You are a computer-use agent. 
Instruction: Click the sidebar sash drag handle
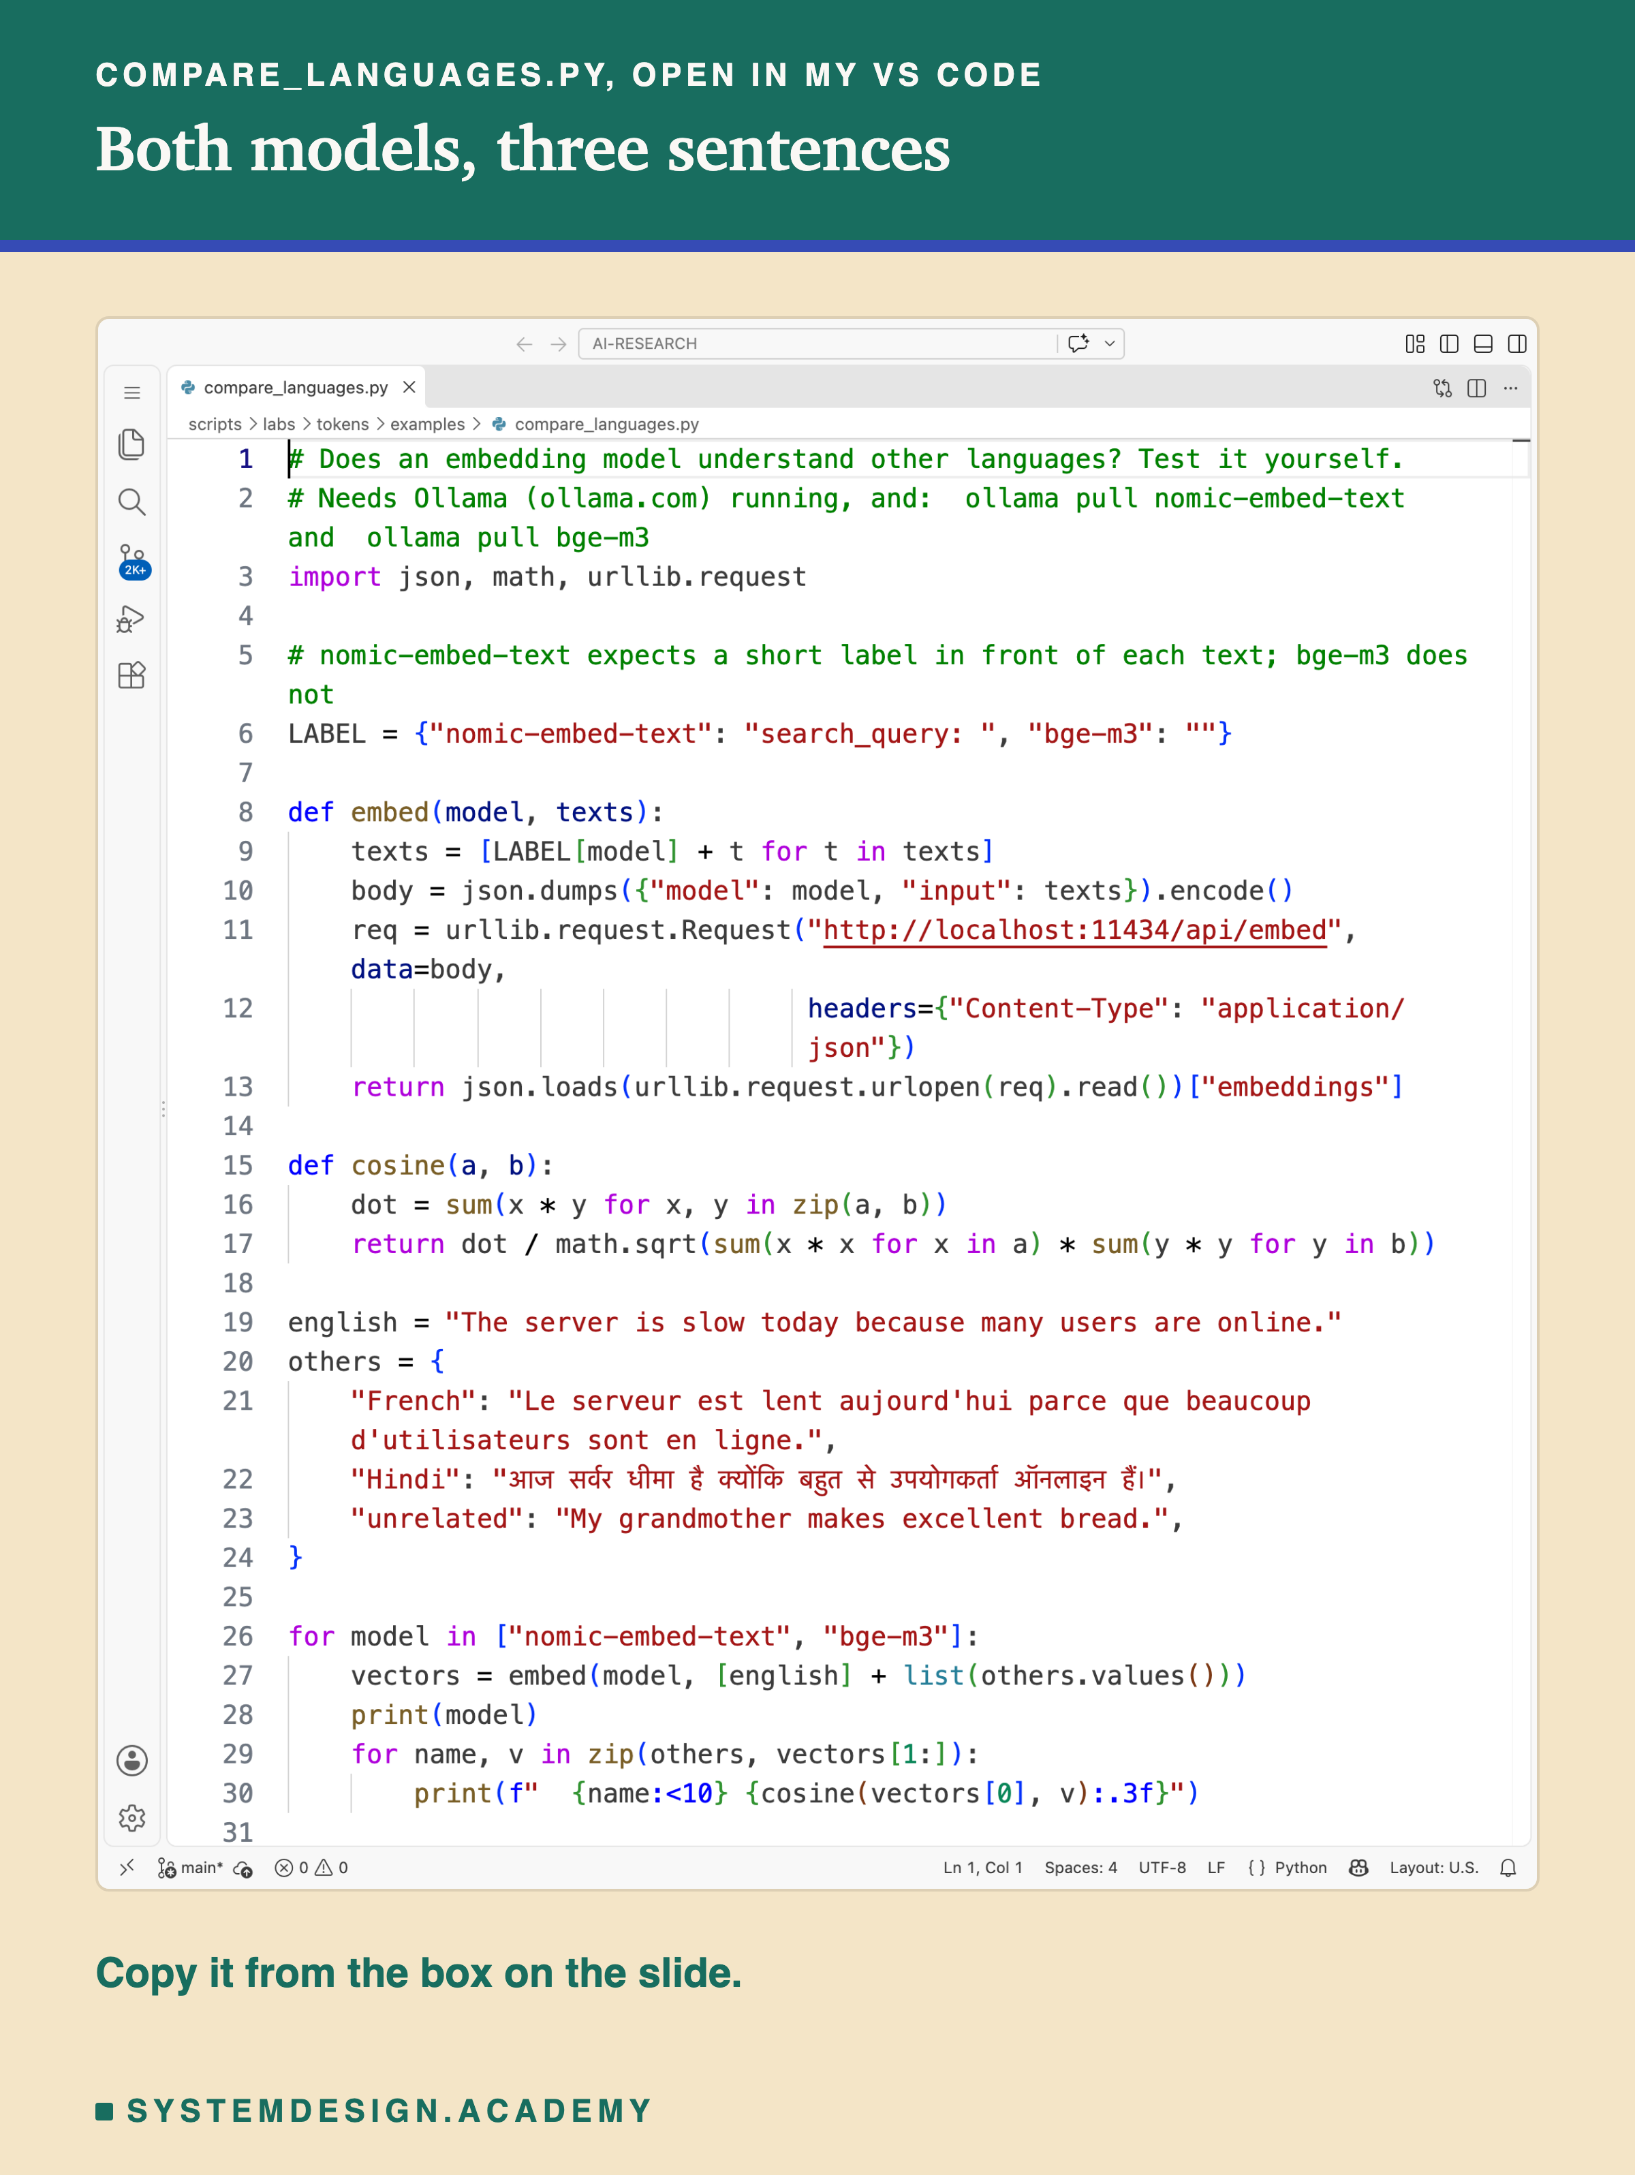(x=163, y=1109)
